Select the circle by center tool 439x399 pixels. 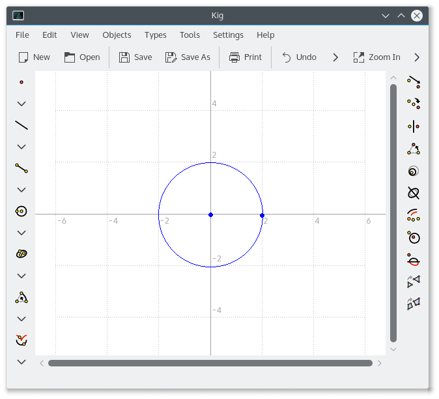tap(21, 211)
